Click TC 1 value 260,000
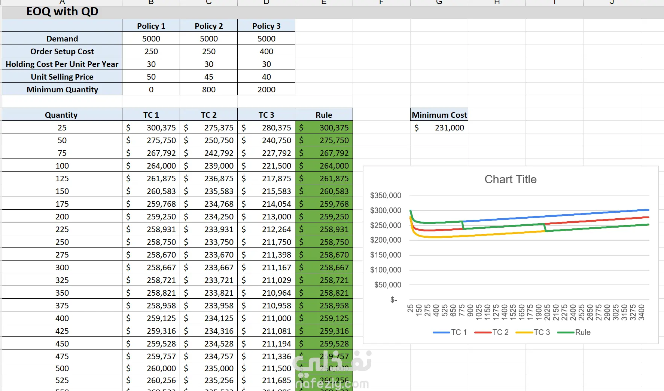 pyautogui.click(x=151, y=368)
